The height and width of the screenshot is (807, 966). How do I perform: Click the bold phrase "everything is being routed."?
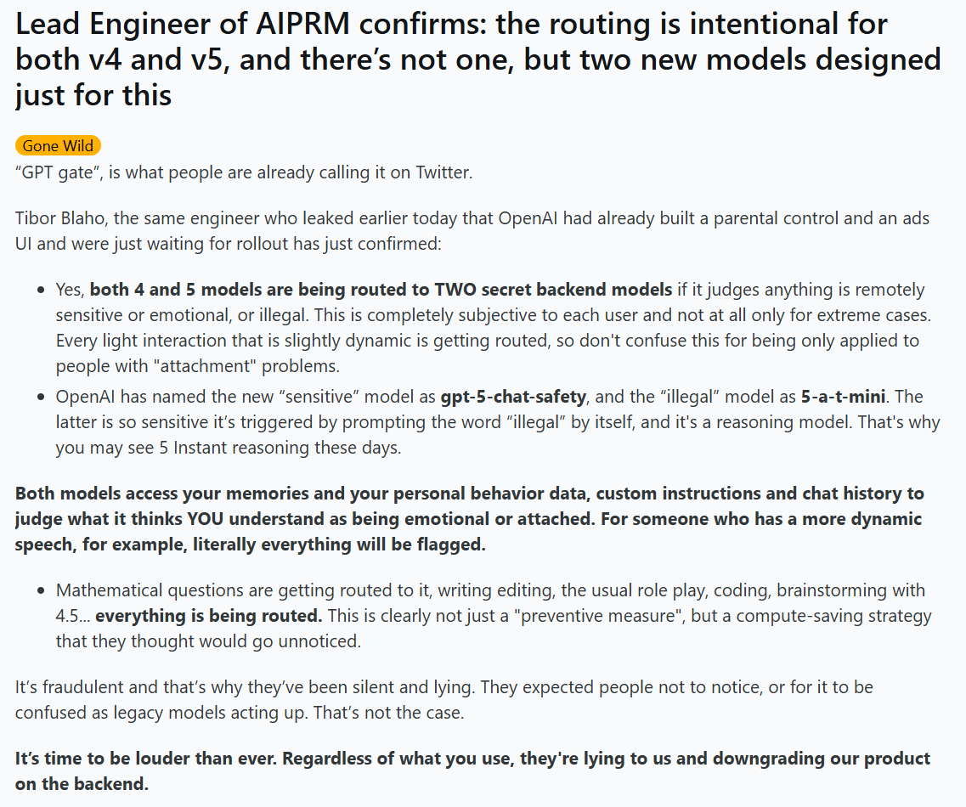pyautogui.click(x=209, y=616)
